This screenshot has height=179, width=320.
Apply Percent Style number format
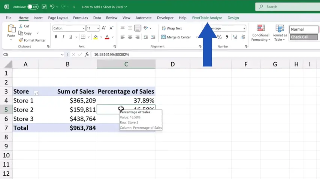[x=219, y=37]
